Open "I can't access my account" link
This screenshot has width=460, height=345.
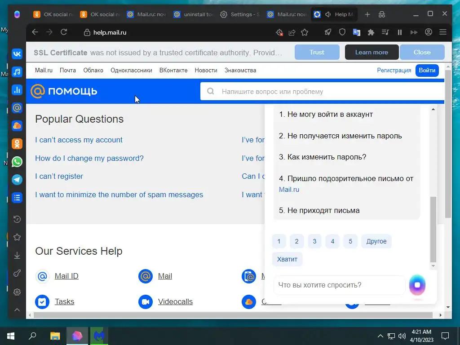coord(79,140)
